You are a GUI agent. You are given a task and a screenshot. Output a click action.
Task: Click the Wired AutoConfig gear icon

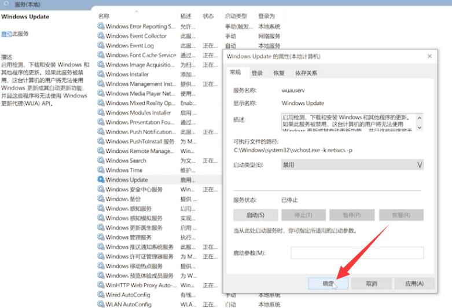pos(101,295)
